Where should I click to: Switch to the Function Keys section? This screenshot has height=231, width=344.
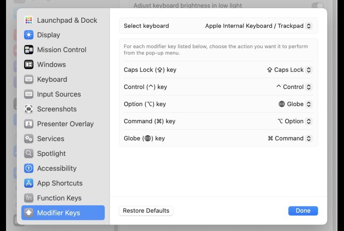59,198
